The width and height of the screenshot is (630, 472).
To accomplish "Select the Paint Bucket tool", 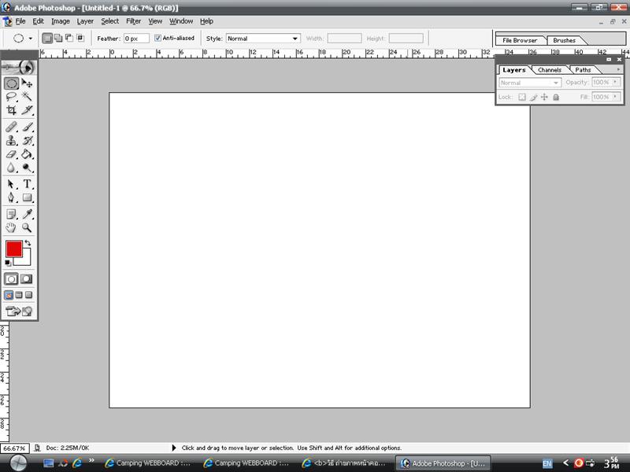I will (27, 155).
